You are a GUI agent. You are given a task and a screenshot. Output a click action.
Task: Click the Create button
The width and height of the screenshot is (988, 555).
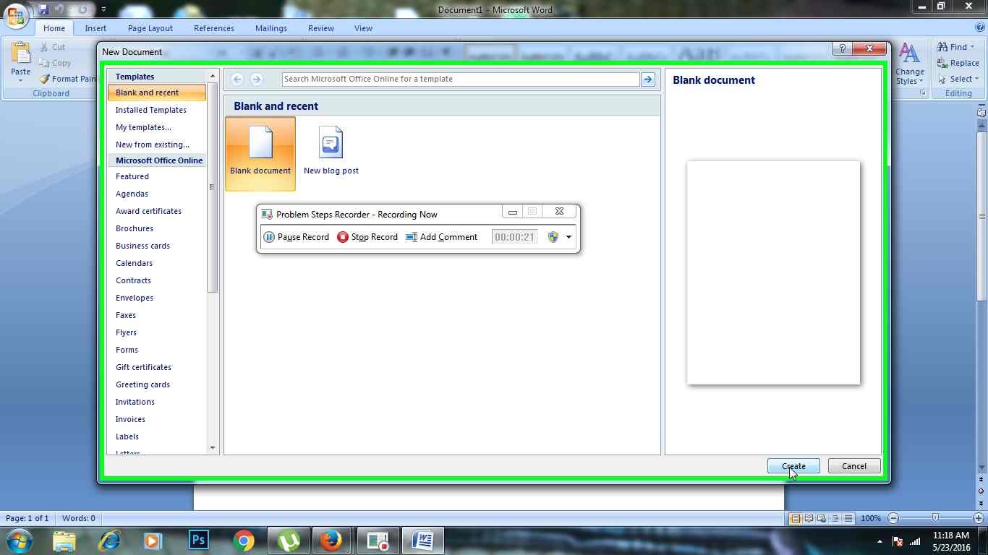793,466
